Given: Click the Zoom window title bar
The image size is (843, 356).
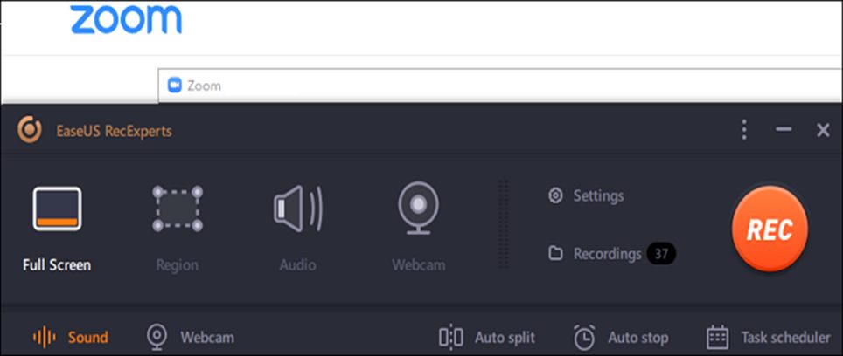Looking at the screenshot, I should point(500,86).
